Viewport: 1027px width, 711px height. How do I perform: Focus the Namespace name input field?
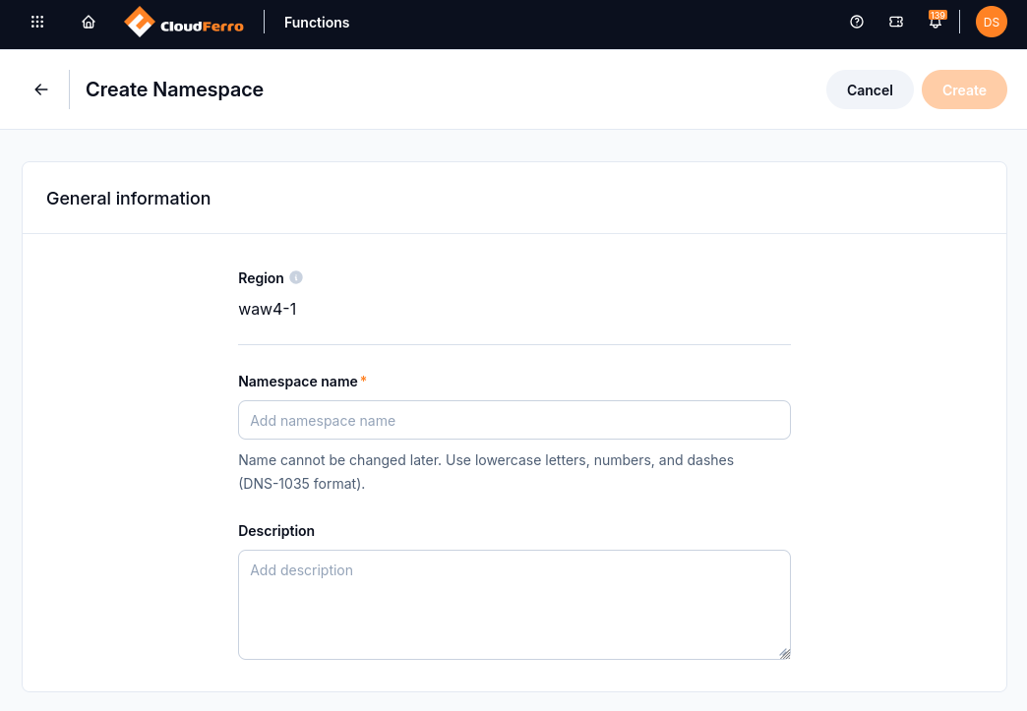514,420
